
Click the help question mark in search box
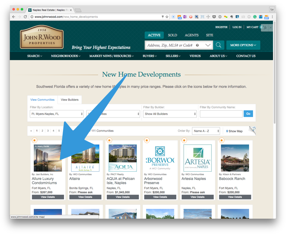(x=197, y=45)
